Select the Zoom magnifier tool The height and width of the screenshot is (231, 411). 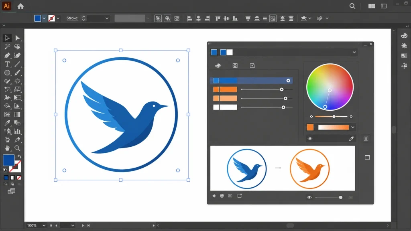(17, 148)
